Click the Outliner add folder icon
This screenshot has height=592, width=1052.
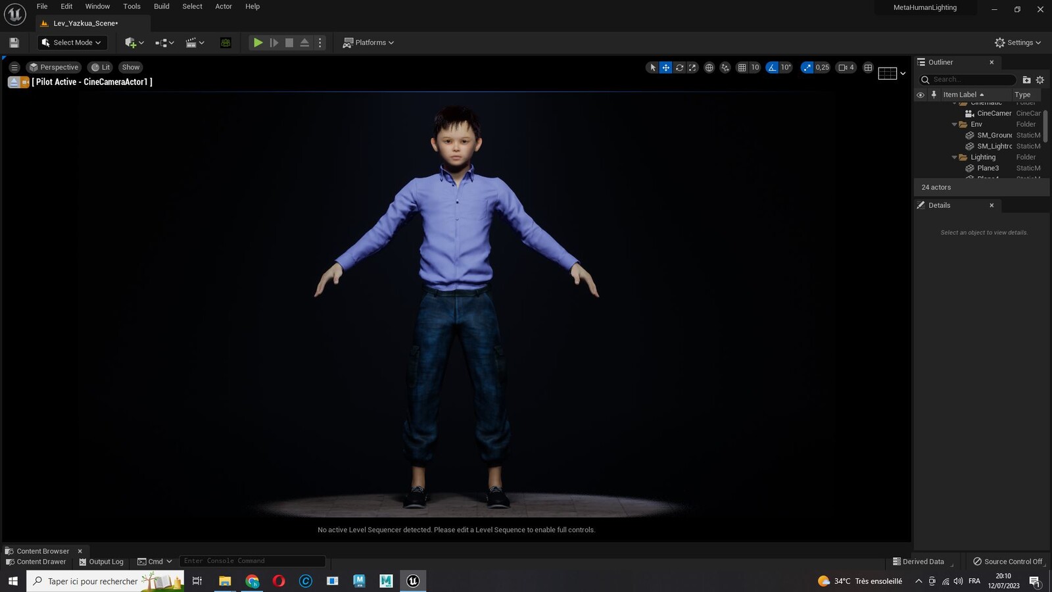click(1026, 80)
